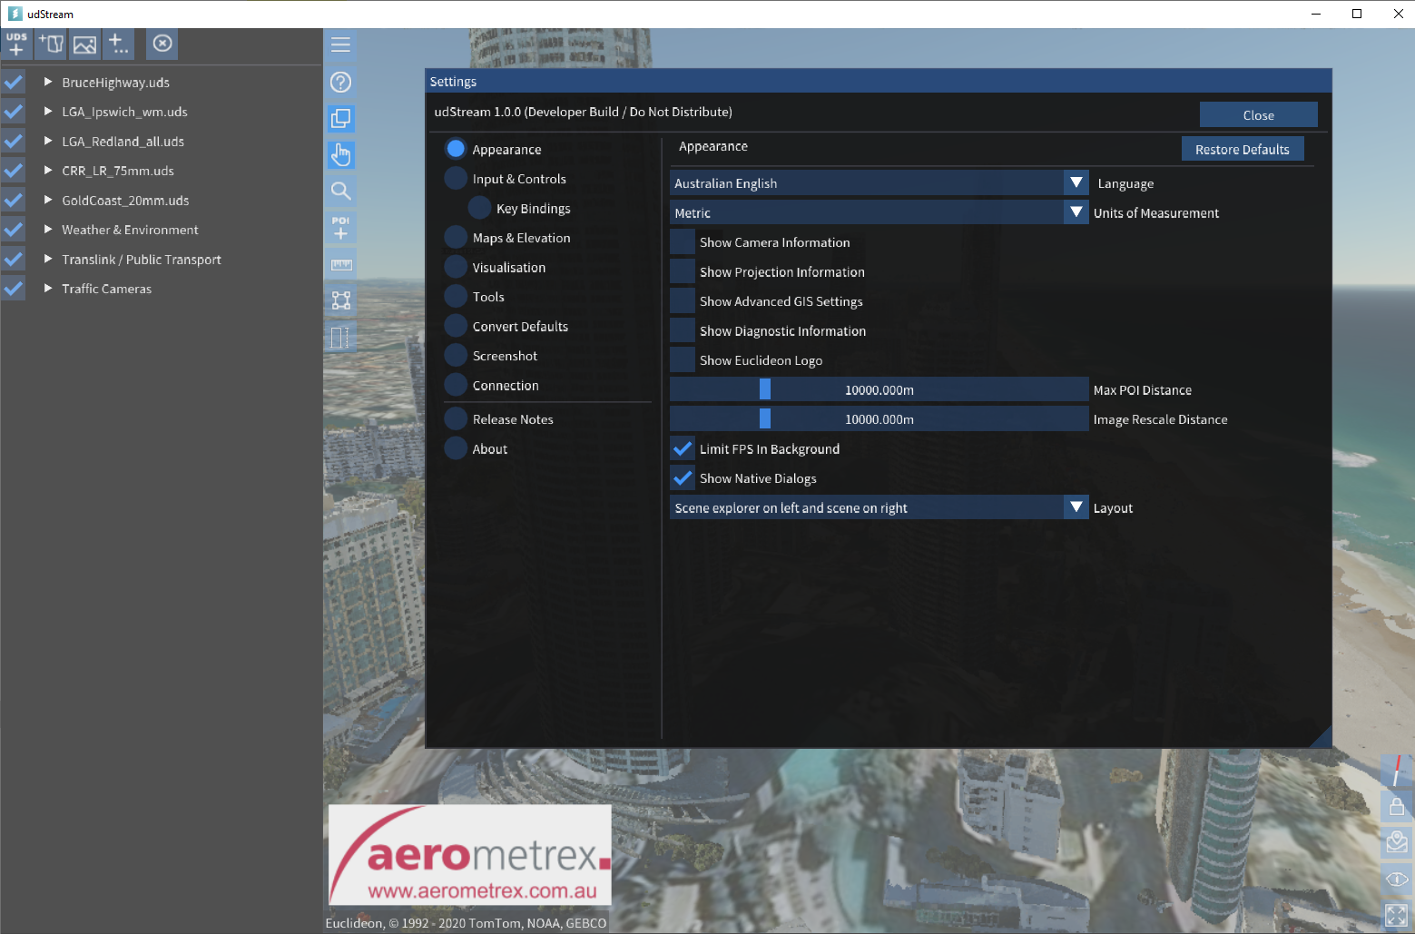Open the Language dropdown
1415x934 pixels.
pos(879,183)
